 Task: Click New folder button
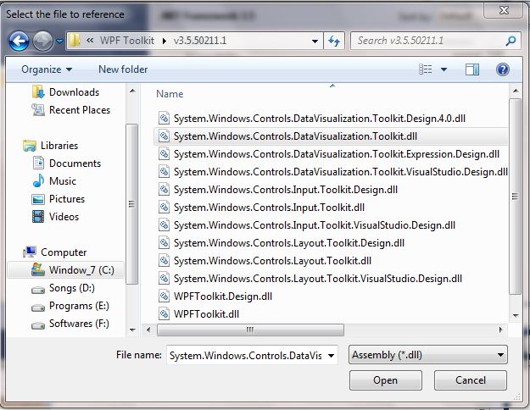click(x=123, y=69)
